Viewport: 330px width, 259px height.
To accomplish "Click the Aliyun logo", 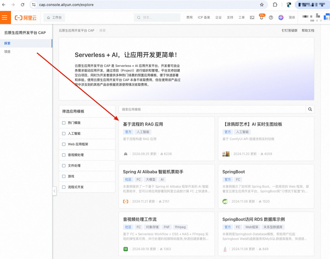I will tap(25, 18).
